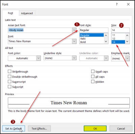Viewport: 135px width, 134px height.
Task: Open the Emphasis mark dropdown
Action: 128,58
